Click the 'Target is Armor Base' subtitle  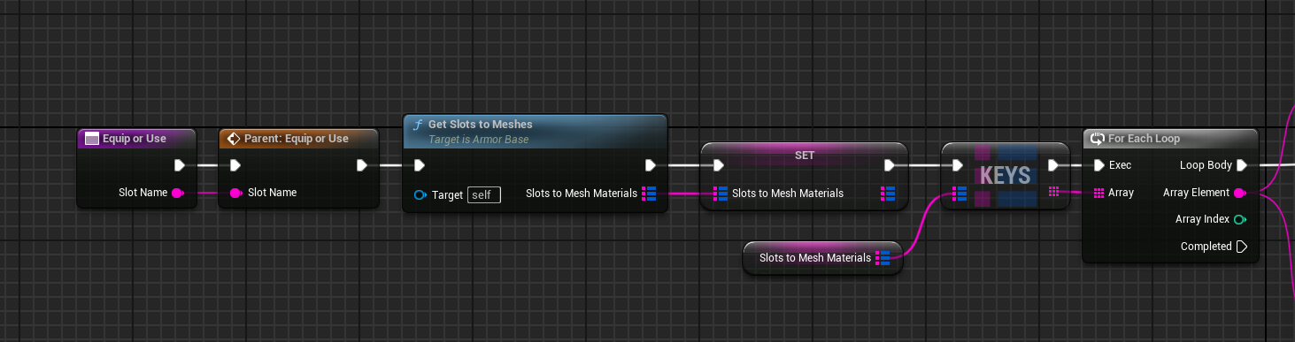(x=480, y=140)
